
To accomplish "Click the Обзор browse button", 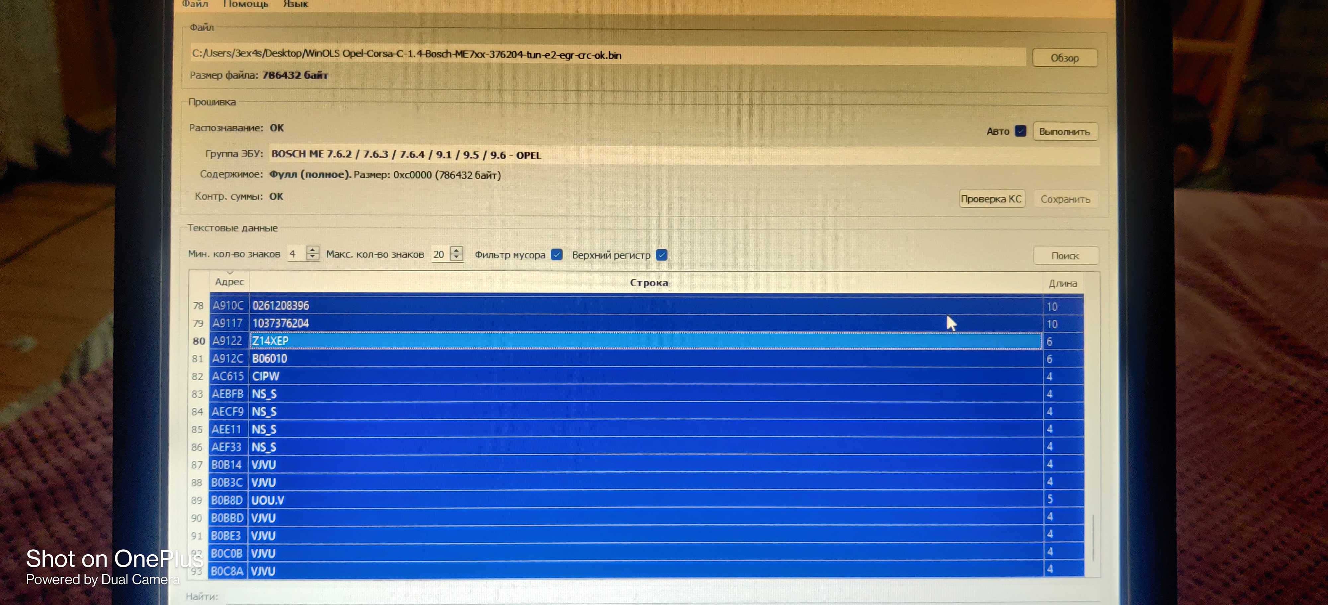I will tap(1065, 58).
